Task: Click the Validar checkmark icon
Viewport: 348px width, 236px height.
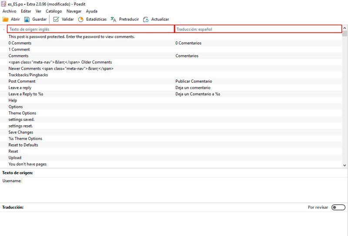Action: click(x=56, y=19)
